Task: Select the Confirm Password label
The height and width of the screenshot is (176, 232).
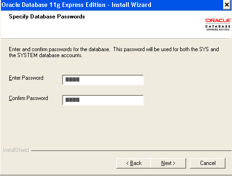Action: [28, 98]
